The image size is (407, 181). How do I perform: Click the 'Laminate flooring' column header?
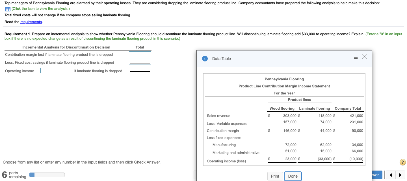pyautogui.click(x=314, y=108)
